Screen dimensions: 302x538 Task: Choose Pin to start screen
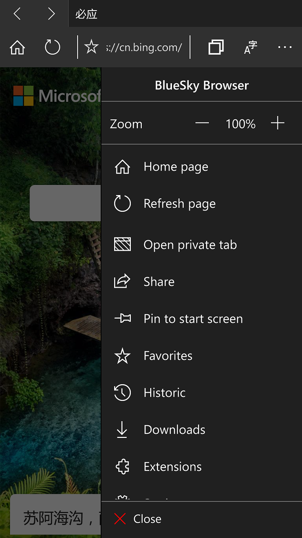193,319
